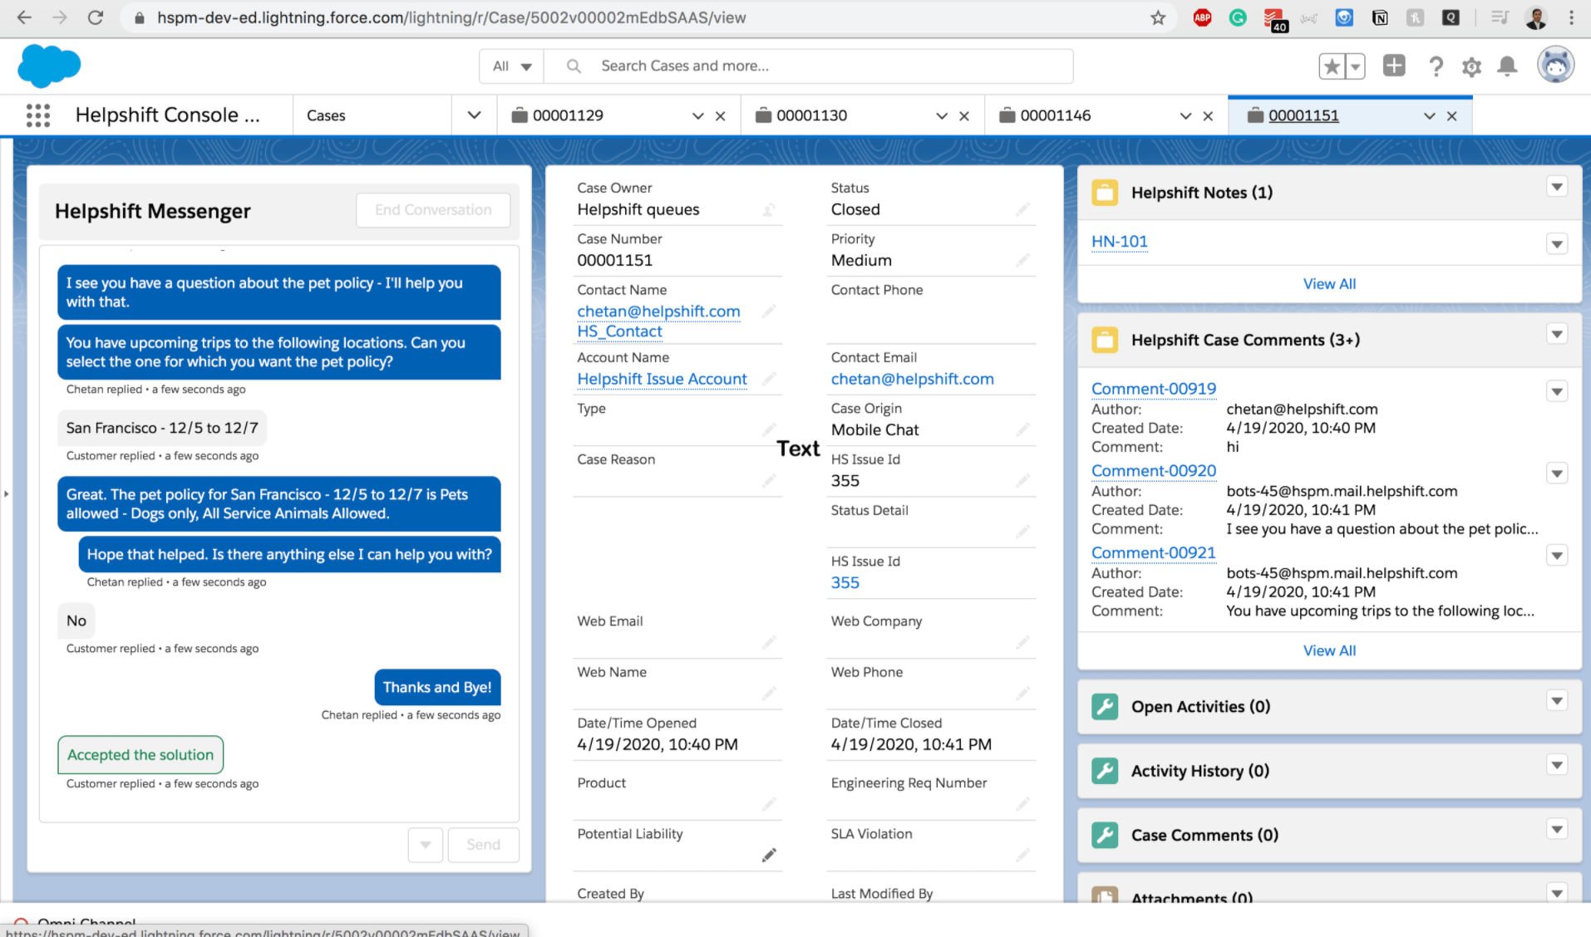Open the App Launcher grid icon
1591x937 pixels.
pos(38,115)
